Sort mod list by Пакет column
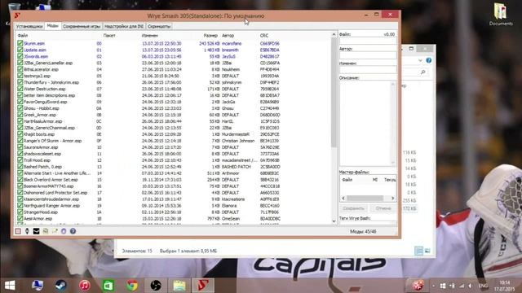This screenshot has width=522, height=293. (109, 35)
